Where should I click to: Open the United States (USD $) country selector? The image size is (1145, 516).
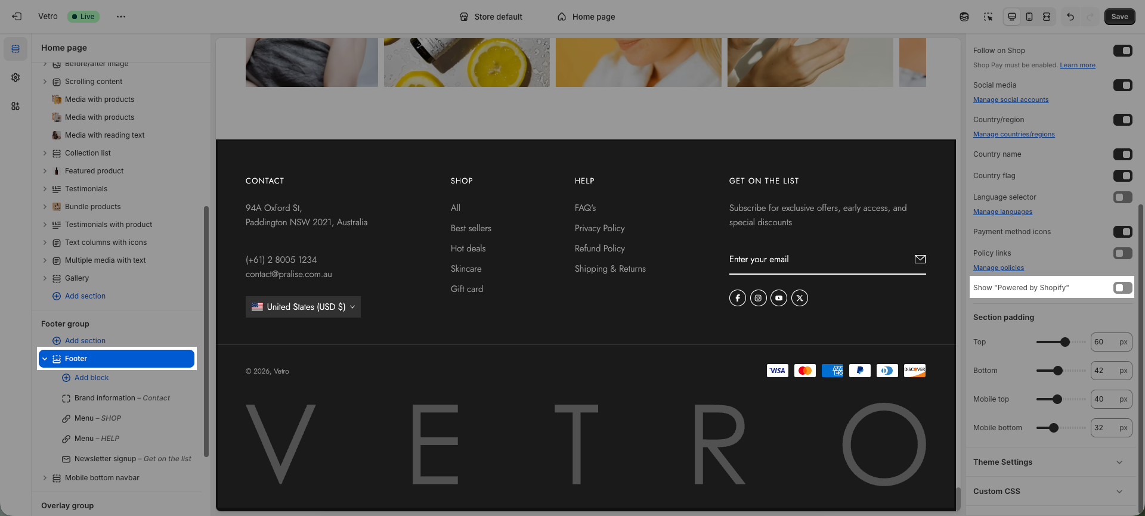[303, 307]
